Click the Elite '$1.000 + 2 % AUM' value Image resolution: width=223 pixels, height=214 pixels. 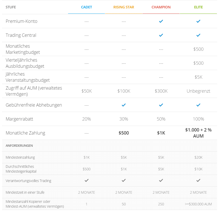click(198, 133)
